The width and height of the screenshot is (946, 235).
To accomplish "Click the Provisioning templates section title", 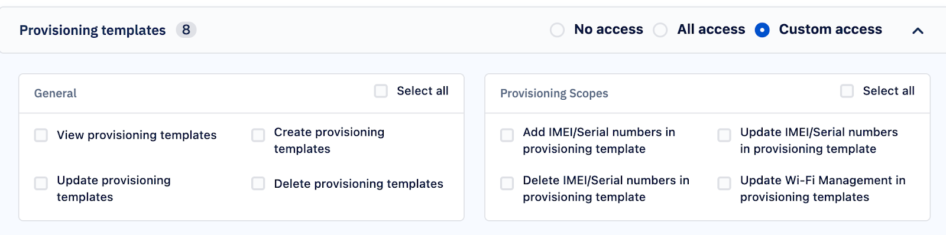I will pos(92,30).
